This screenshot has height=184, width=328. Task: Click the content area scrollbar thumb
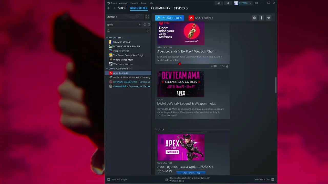click(276, 85)
